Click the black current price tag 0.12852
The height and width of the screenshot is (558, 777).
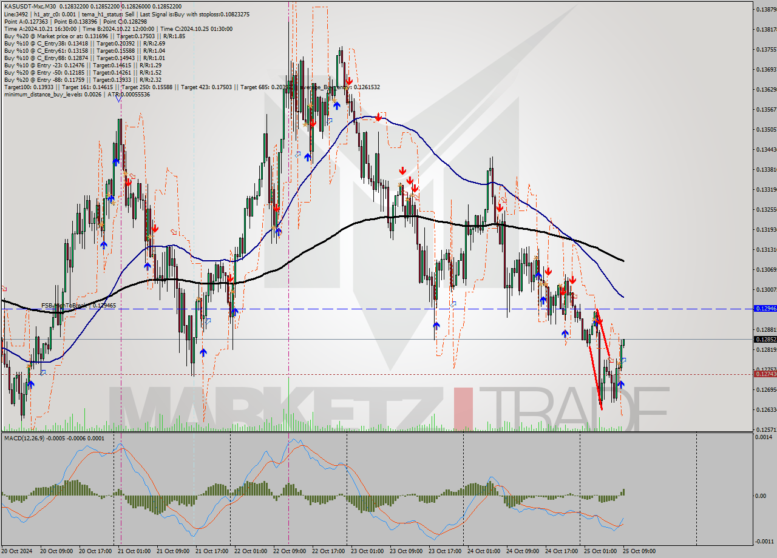(x=765, y=339)
